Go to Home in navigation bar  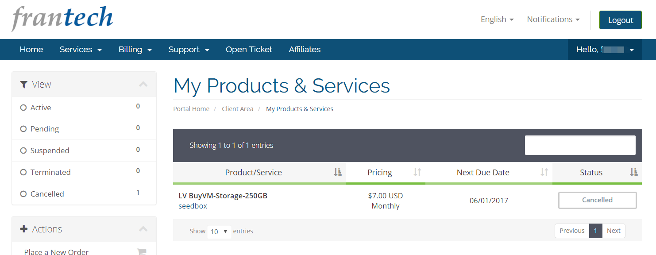point(31,50)
